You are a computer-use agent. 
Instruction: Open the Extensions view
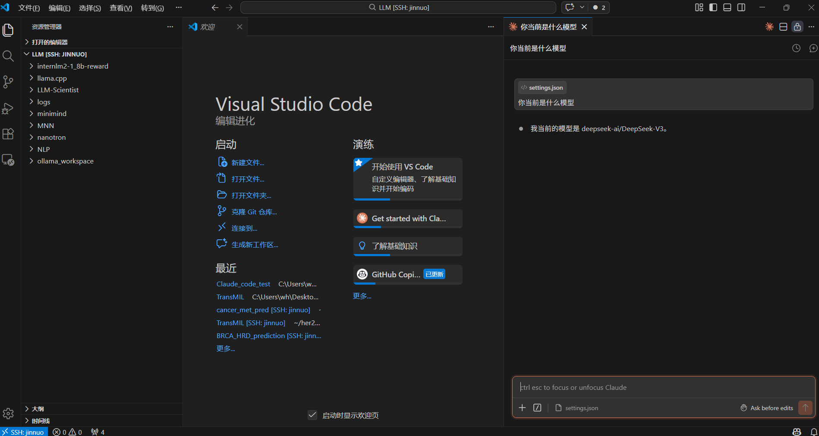(x=8, y=134)
